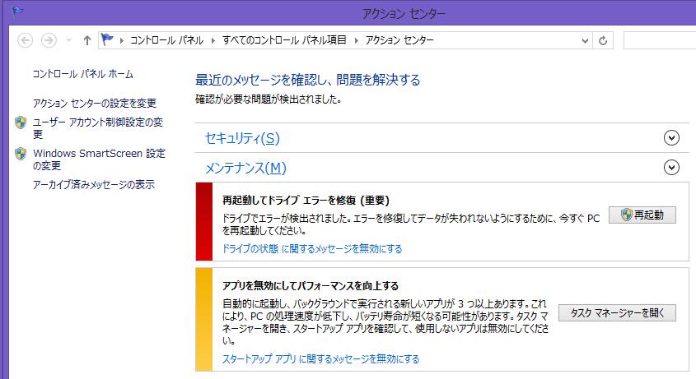Open コントロール パネル ホーム

click(82, 74)
